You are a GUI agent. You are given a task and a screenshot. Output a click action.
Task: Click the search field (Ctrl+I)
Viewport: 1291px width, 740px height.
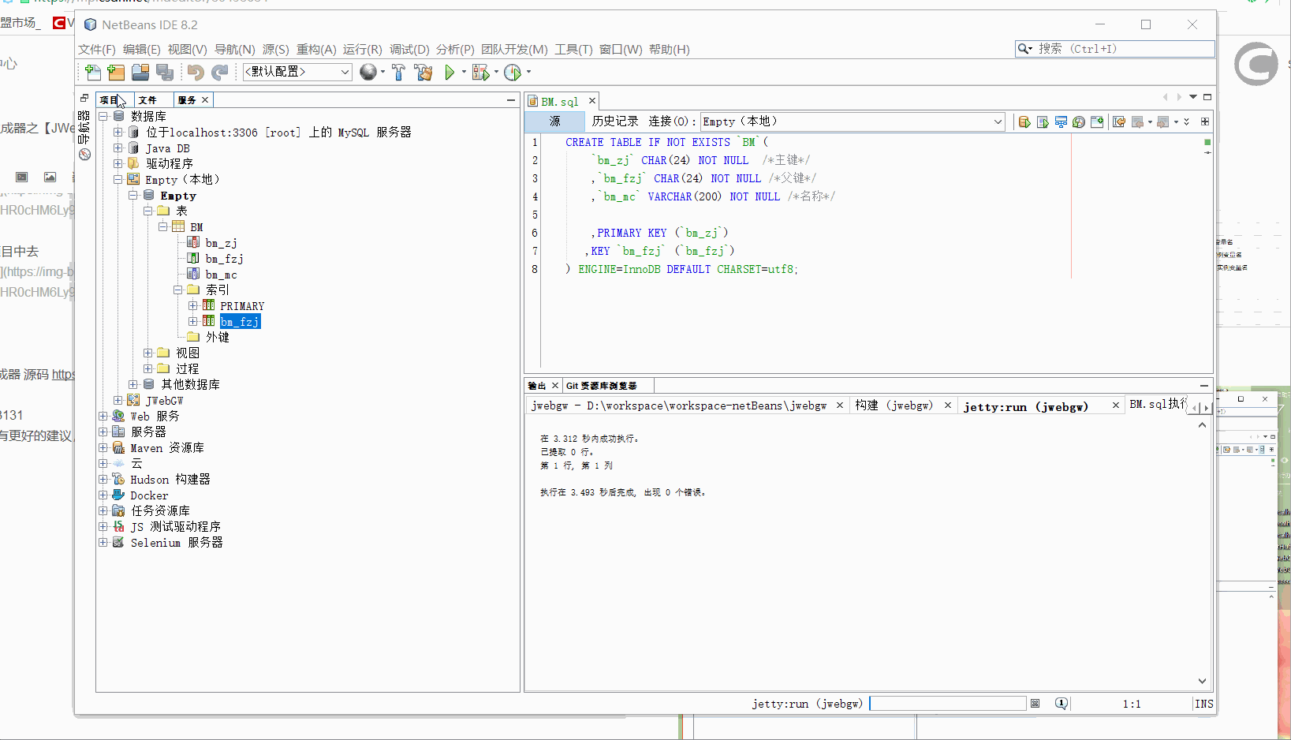coord(1114,49)
